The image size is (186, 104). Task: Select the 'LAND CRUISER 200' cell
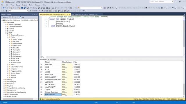(53, 80)
